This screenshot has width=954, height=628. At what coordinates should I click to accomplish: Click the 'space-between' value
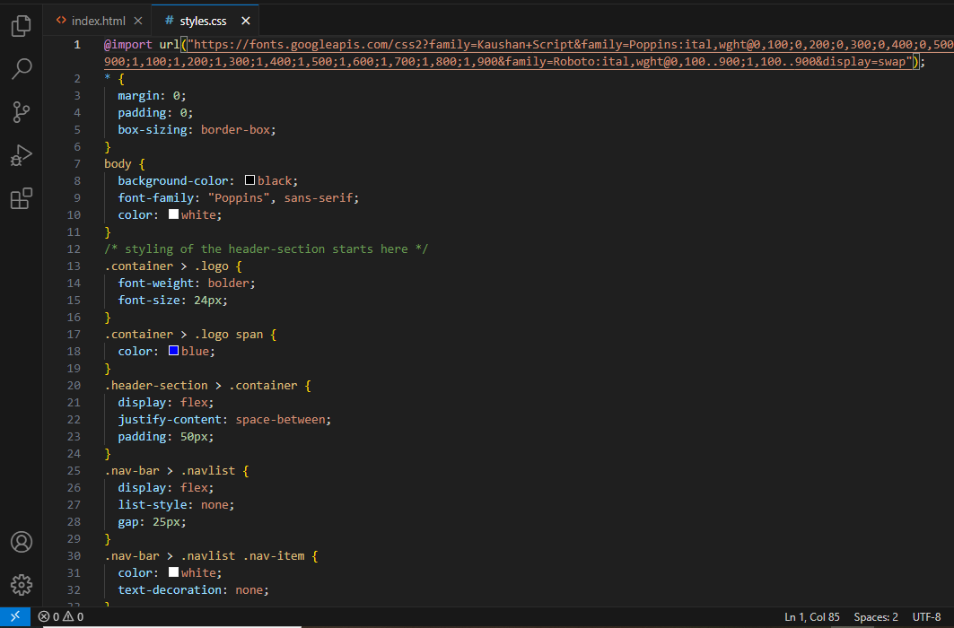pyautogui.click(x=281, y=420)
